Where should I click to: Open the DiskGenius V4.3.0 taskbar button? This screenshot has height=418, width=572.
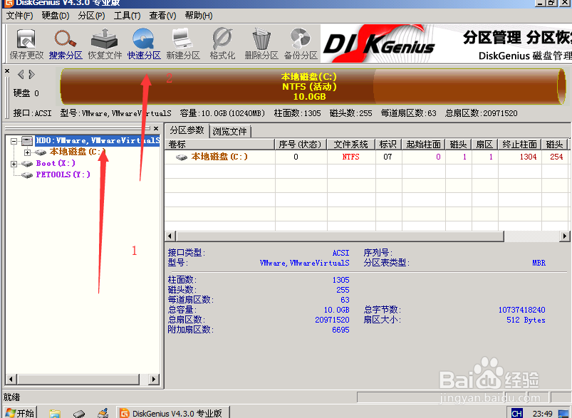point(172,413)
